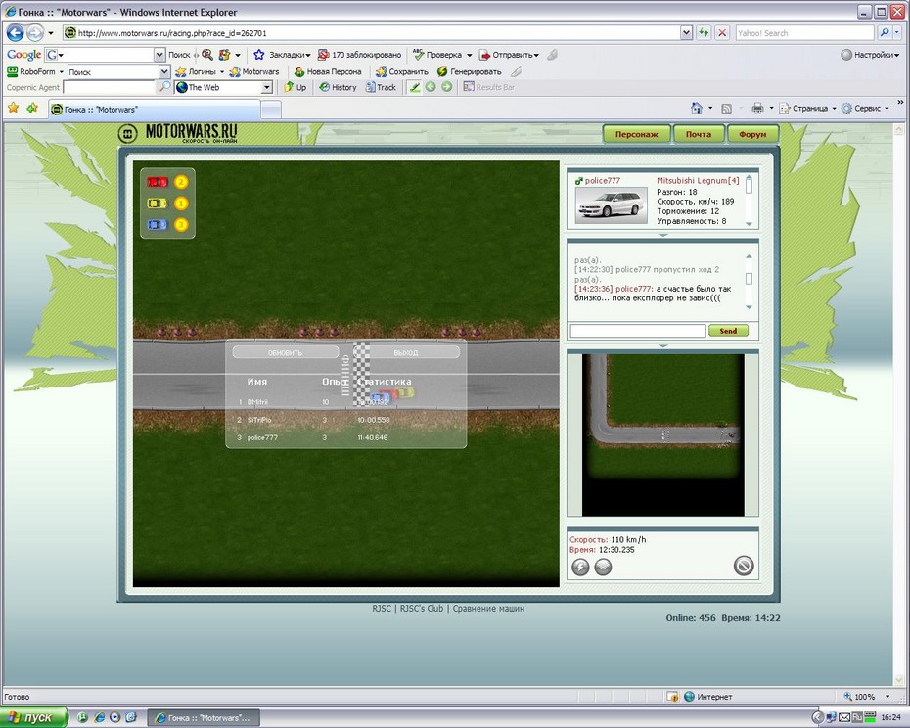Click the Copernic Up button
This screenshot has height=728, width=910.
pos(295,87)
